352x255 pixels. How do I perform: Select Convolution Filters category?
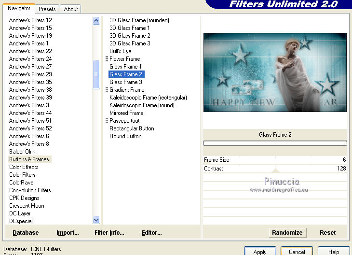coord(30,190)
